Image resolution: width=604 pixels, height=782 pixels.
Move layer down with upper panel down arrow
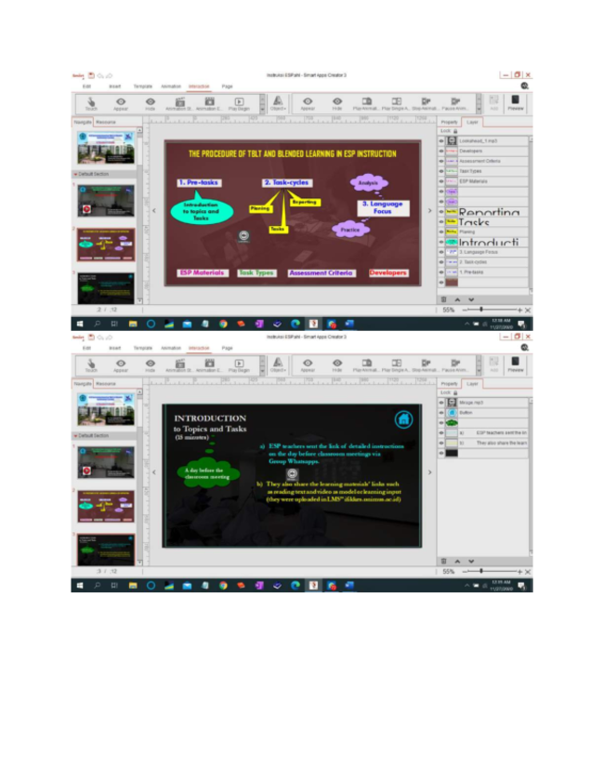tap(471, 299)
